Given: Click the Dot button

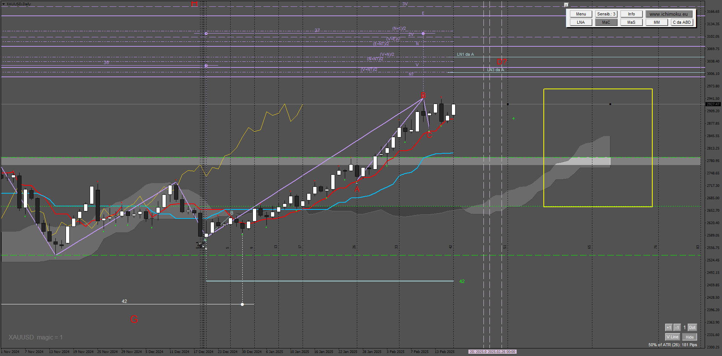Looking at the screenshot, I should click(x=692, y=327).
